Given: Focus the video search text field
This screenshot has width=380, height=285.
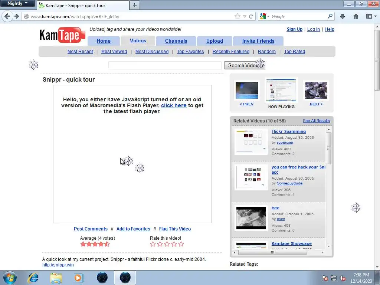Looking at the screenshot, I should click(x=165, y=65).
